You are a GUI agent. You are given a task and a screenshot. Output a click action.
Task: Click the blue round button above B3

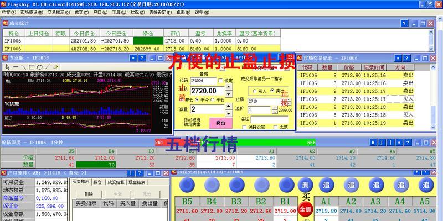pyautogui.click(x=237, y=185)
